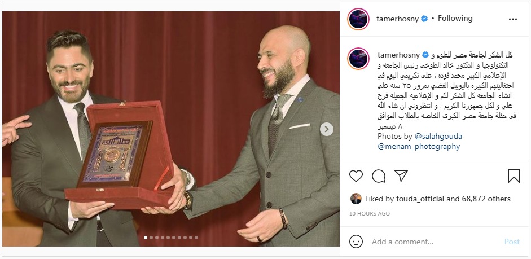531x259 pixels.
Task: Select the last carousel dot indicator
Action: pyautogui.click(x=196, y=238)
